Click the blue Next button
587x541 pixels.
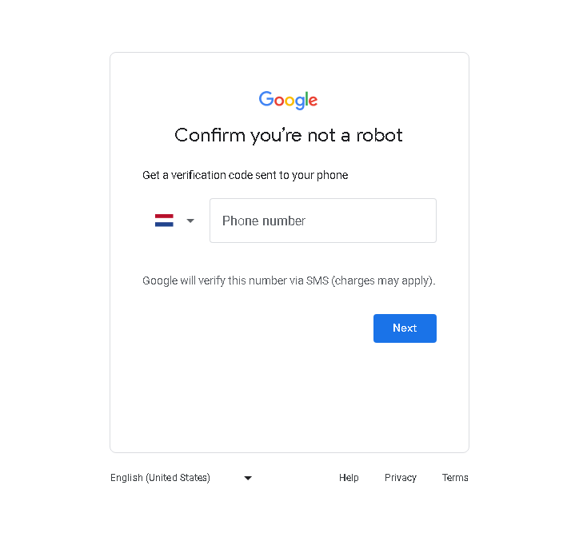tap(405, 328)
